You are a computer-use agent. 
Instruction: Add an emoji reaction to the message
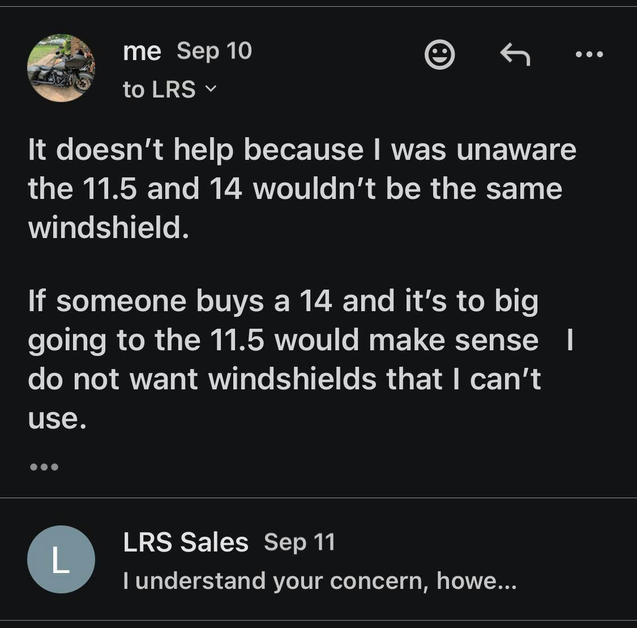pos(439,55)
